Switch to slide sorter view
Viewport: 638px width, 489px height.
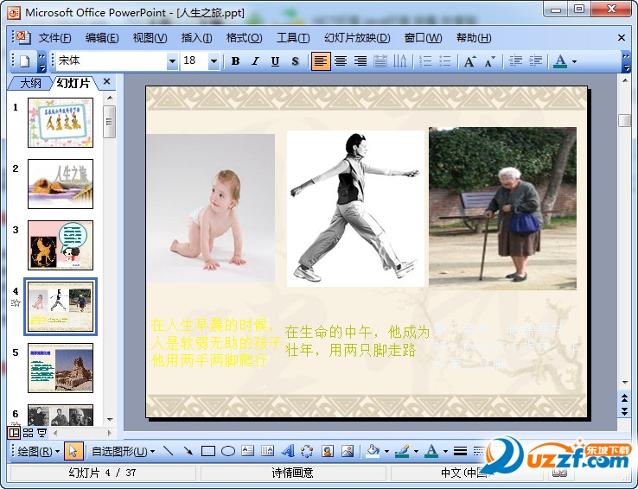coord(29,432)
